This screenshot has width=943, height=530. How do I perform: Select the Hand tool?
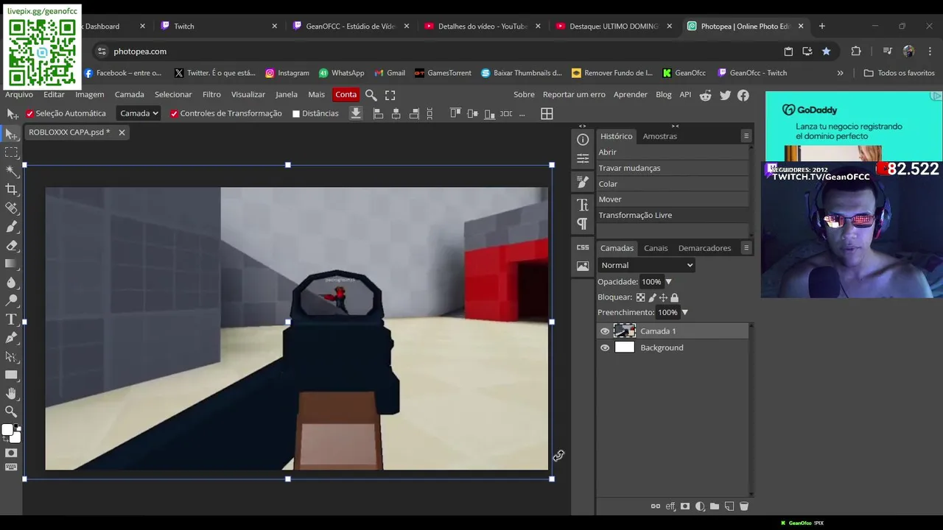click(11, 394)
